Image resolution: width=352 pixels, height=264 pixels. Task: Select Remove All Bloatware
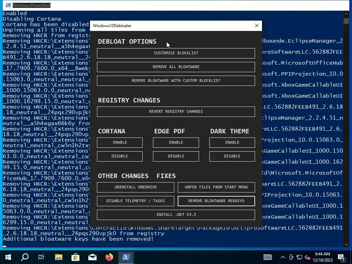click(176, 67)
